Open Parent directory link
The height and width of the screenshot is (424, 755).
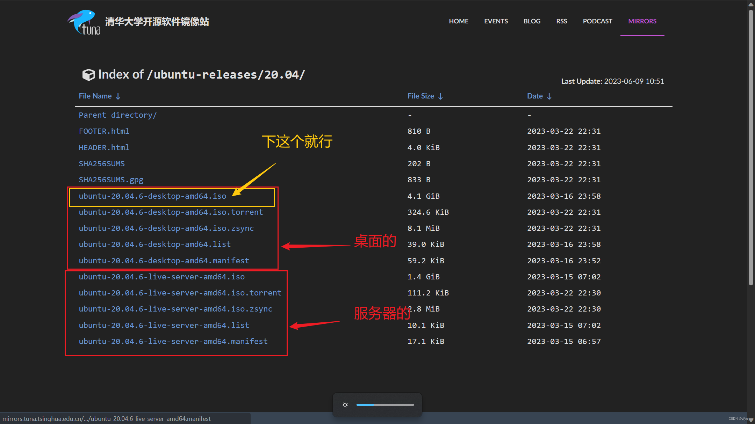tap(117, 115)
